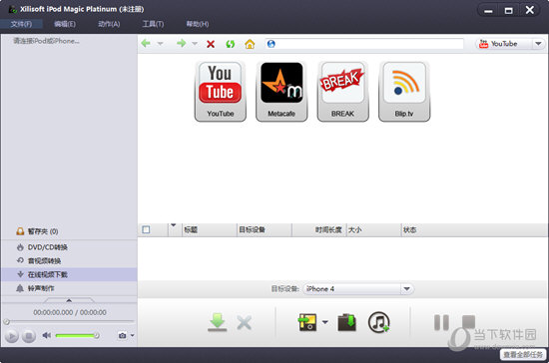Sort by 大小 column header
This screenshot has height=363, width=549.
point(373,229)
